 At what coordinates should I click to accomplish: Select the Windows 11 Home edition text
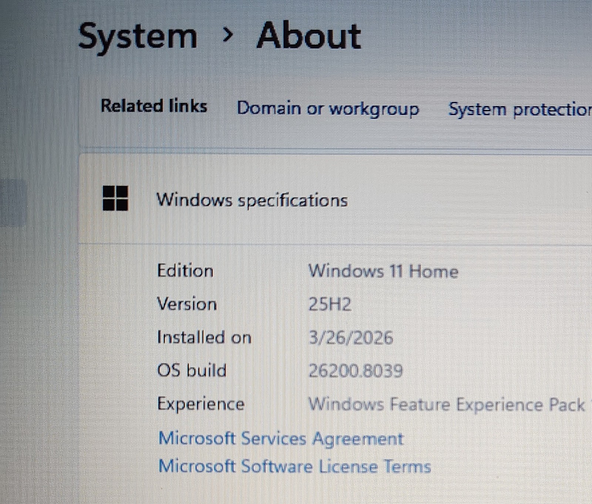click(383, 271)
